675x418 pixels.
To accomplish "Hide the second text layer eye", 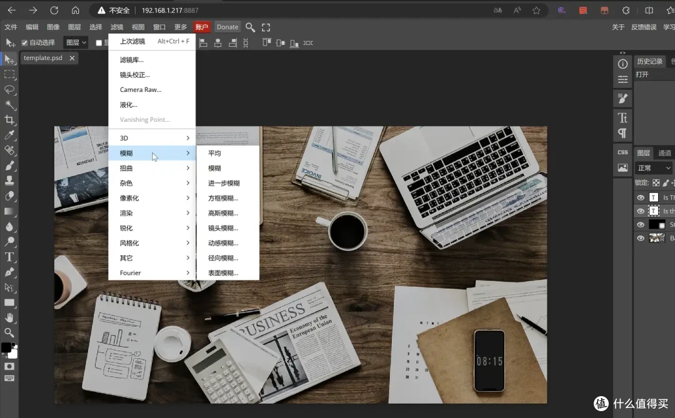I will click(641, 211).
